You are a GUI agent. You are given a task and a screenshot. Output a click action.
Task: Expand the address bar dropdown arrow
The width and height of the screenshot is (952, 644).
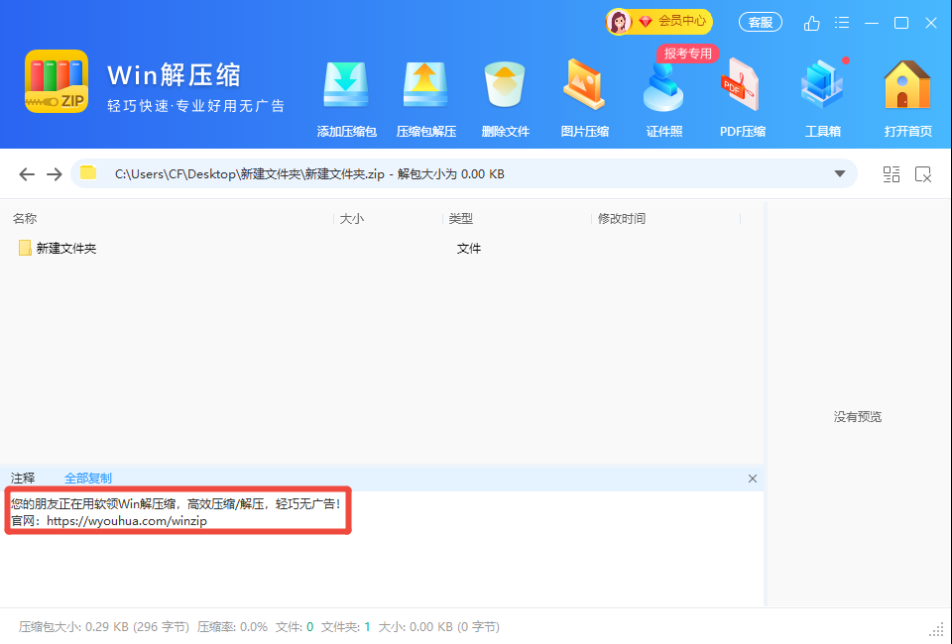840,174
